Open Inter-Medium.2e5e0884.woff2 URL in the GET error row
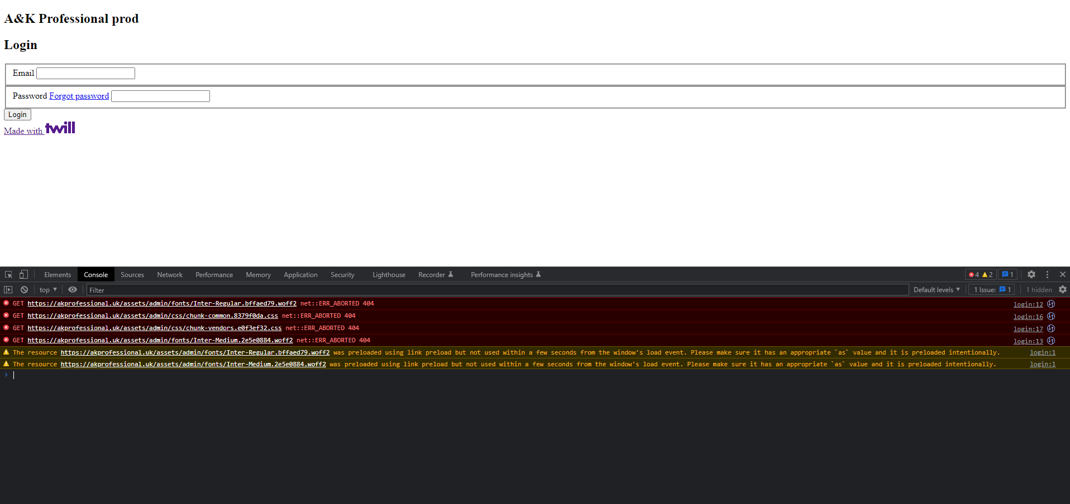The width and height of the screenshot is (1070, 504). coord(160,341)
